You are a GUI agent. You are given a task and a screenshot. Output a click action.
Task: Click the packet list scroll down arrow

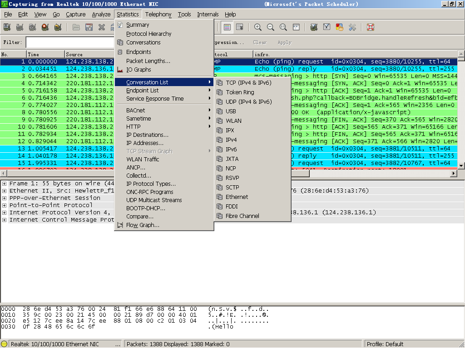click(x=461, y=166)
